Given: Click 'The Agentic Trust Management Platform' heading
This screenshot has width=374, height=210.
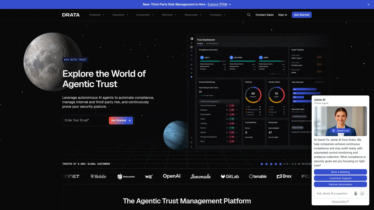Looking at the screenshot, I should [187, 201].
